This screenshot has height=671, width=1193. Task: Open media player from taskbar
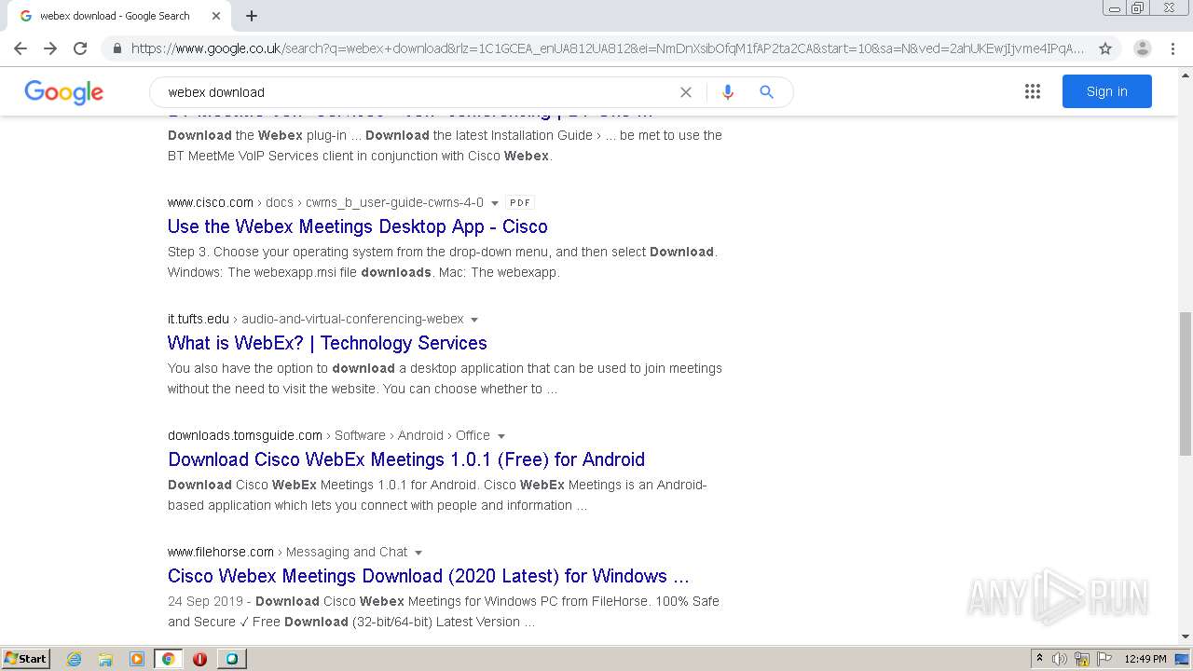tap(137, 659)
